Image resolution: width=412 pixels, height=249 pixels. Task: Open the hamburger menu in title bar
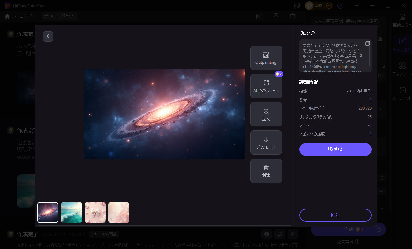pyautogui.click(x=356, y=6)
